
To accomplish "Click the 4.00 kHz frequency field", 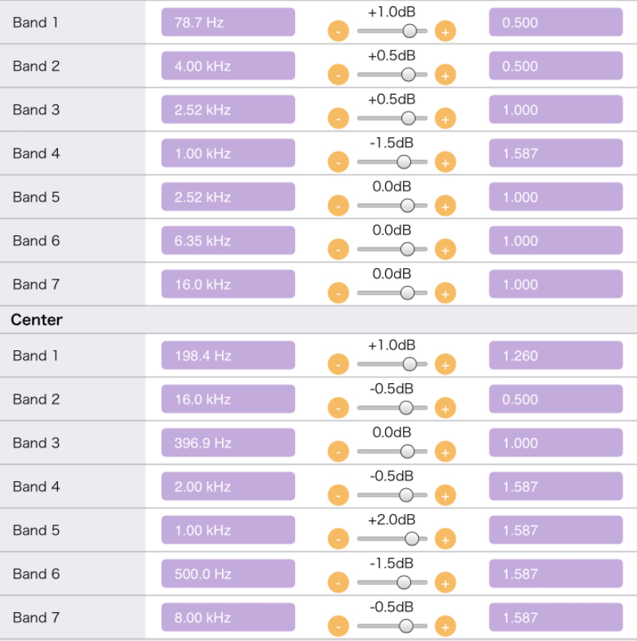I will (x=228, y=66).
